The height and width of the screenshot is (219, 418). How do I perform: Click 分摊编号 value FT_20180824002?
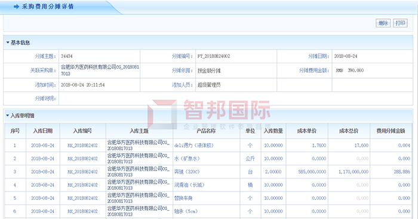pos(214,56)
